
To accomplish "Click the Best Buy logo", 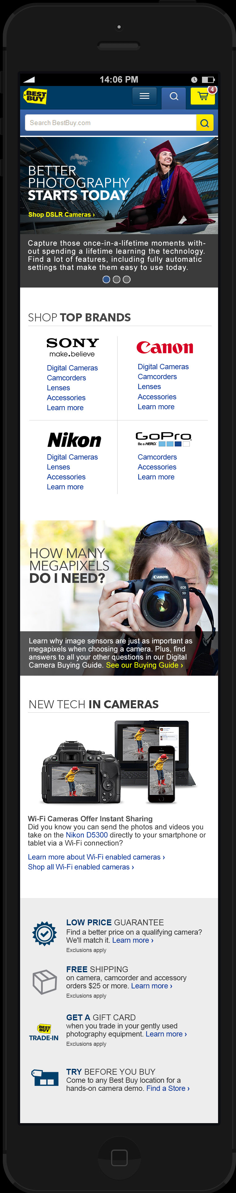I will click(x=35, y=96).
